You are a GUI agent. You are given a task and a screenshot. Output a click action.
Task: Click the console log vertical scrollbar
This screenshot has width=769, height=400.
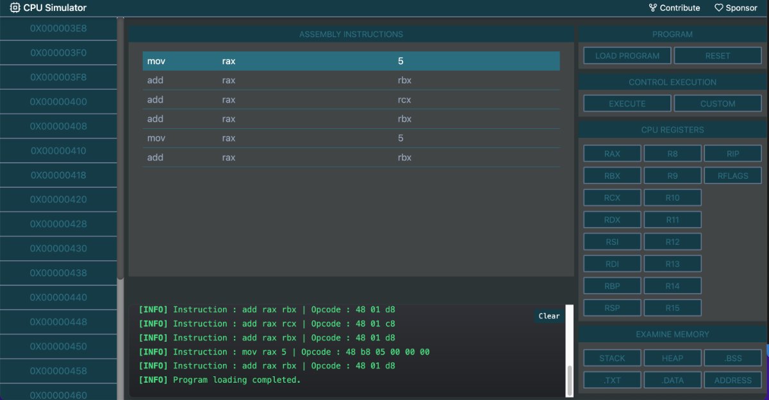point(569,380)
